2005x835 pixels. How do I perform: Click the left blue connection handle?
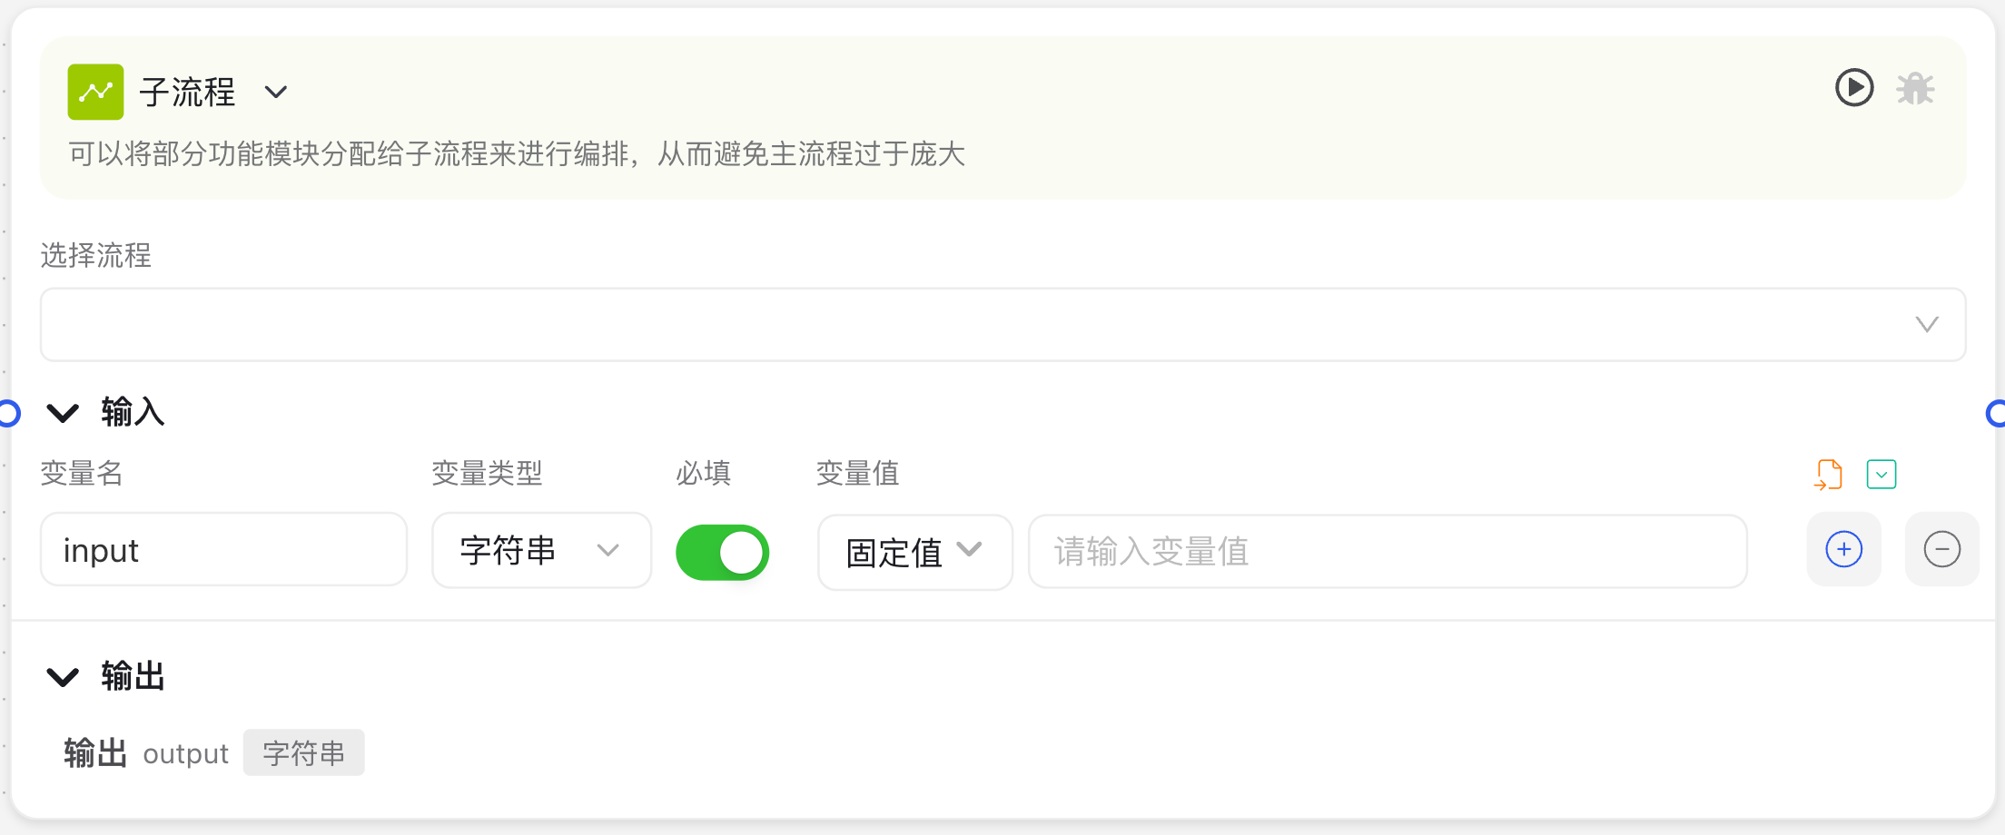(x=8, y=413)
